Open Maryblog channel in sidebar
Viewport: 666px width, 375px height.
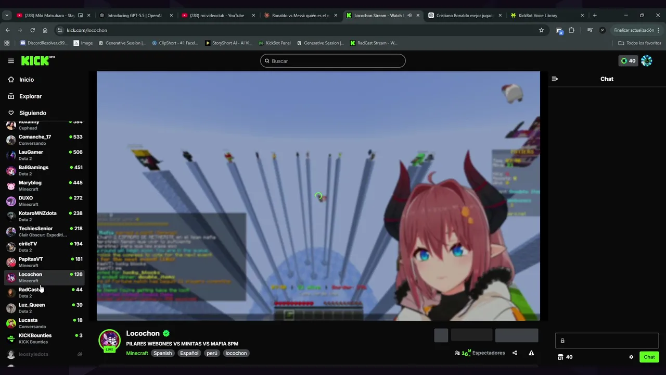(44, 186)
